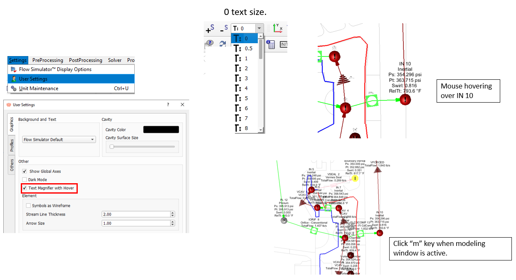Screen dimensions: 516x280
Task: Click the calculator info icon in toolbar
Action: 270,44
